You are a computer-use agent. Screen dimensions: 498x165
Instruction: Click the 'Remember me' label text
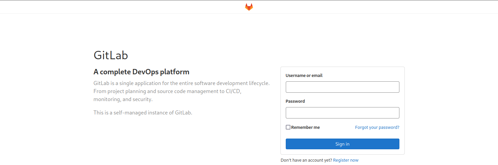[x=305, y=127]
